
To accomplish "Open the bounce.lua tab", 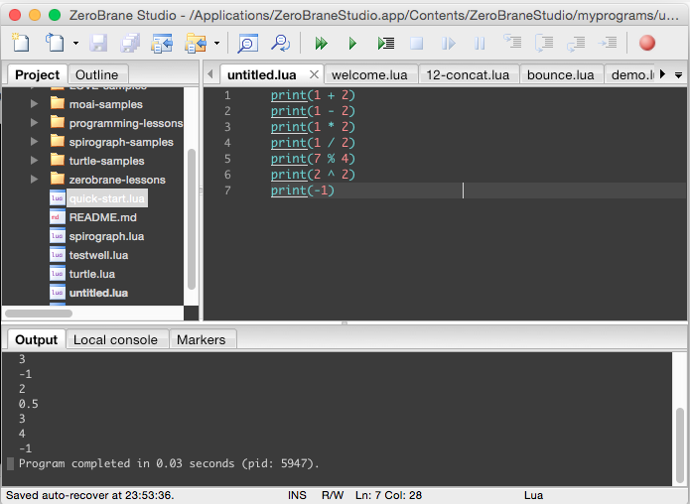I will [x=561, y=74].
